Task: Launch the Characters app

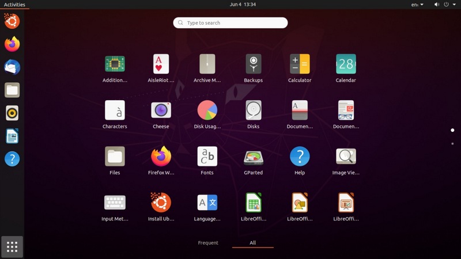Action: coord(115,110)
